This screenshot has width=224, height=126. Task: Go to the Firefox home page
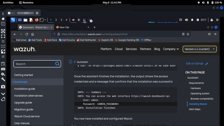(33, 34)
